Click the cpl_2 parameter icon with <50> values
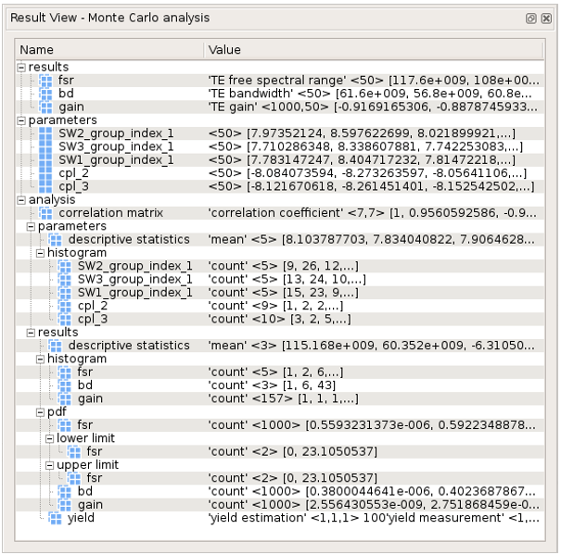 (x=45, y=173)
